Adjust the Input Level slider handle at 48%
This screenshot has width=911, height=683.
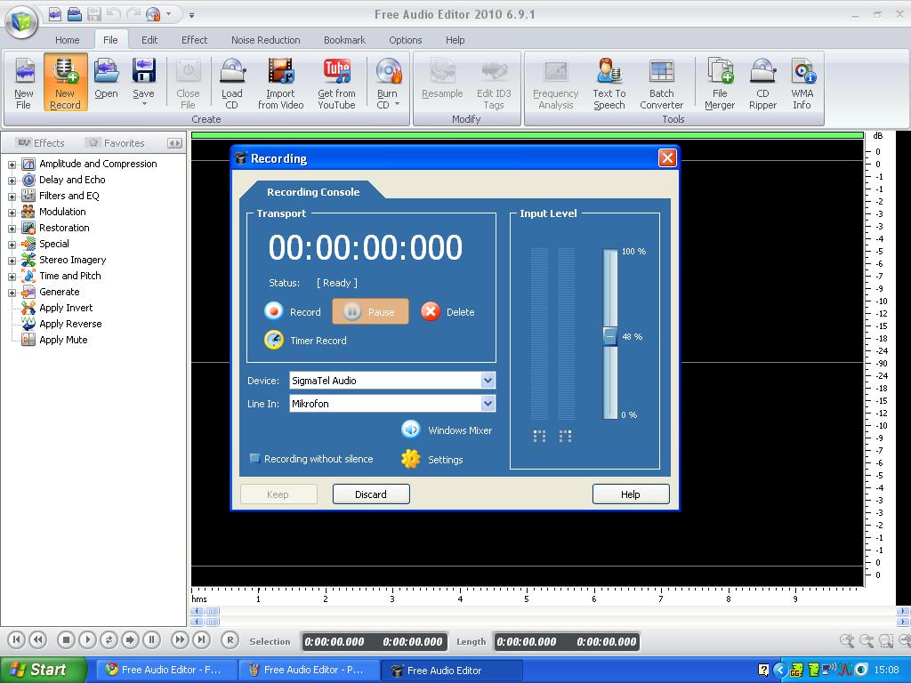tap(610, 336)
